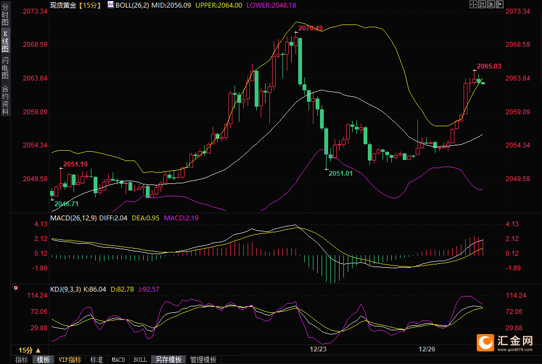The image size is (542, 364).
Task: Click 另存模板 to save template
Action: tap(169, 360)
